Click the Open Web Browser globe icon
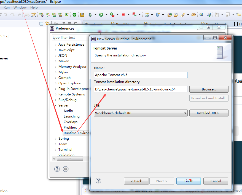The width and height of the screenshot is (242, 195). coord(201,15)
